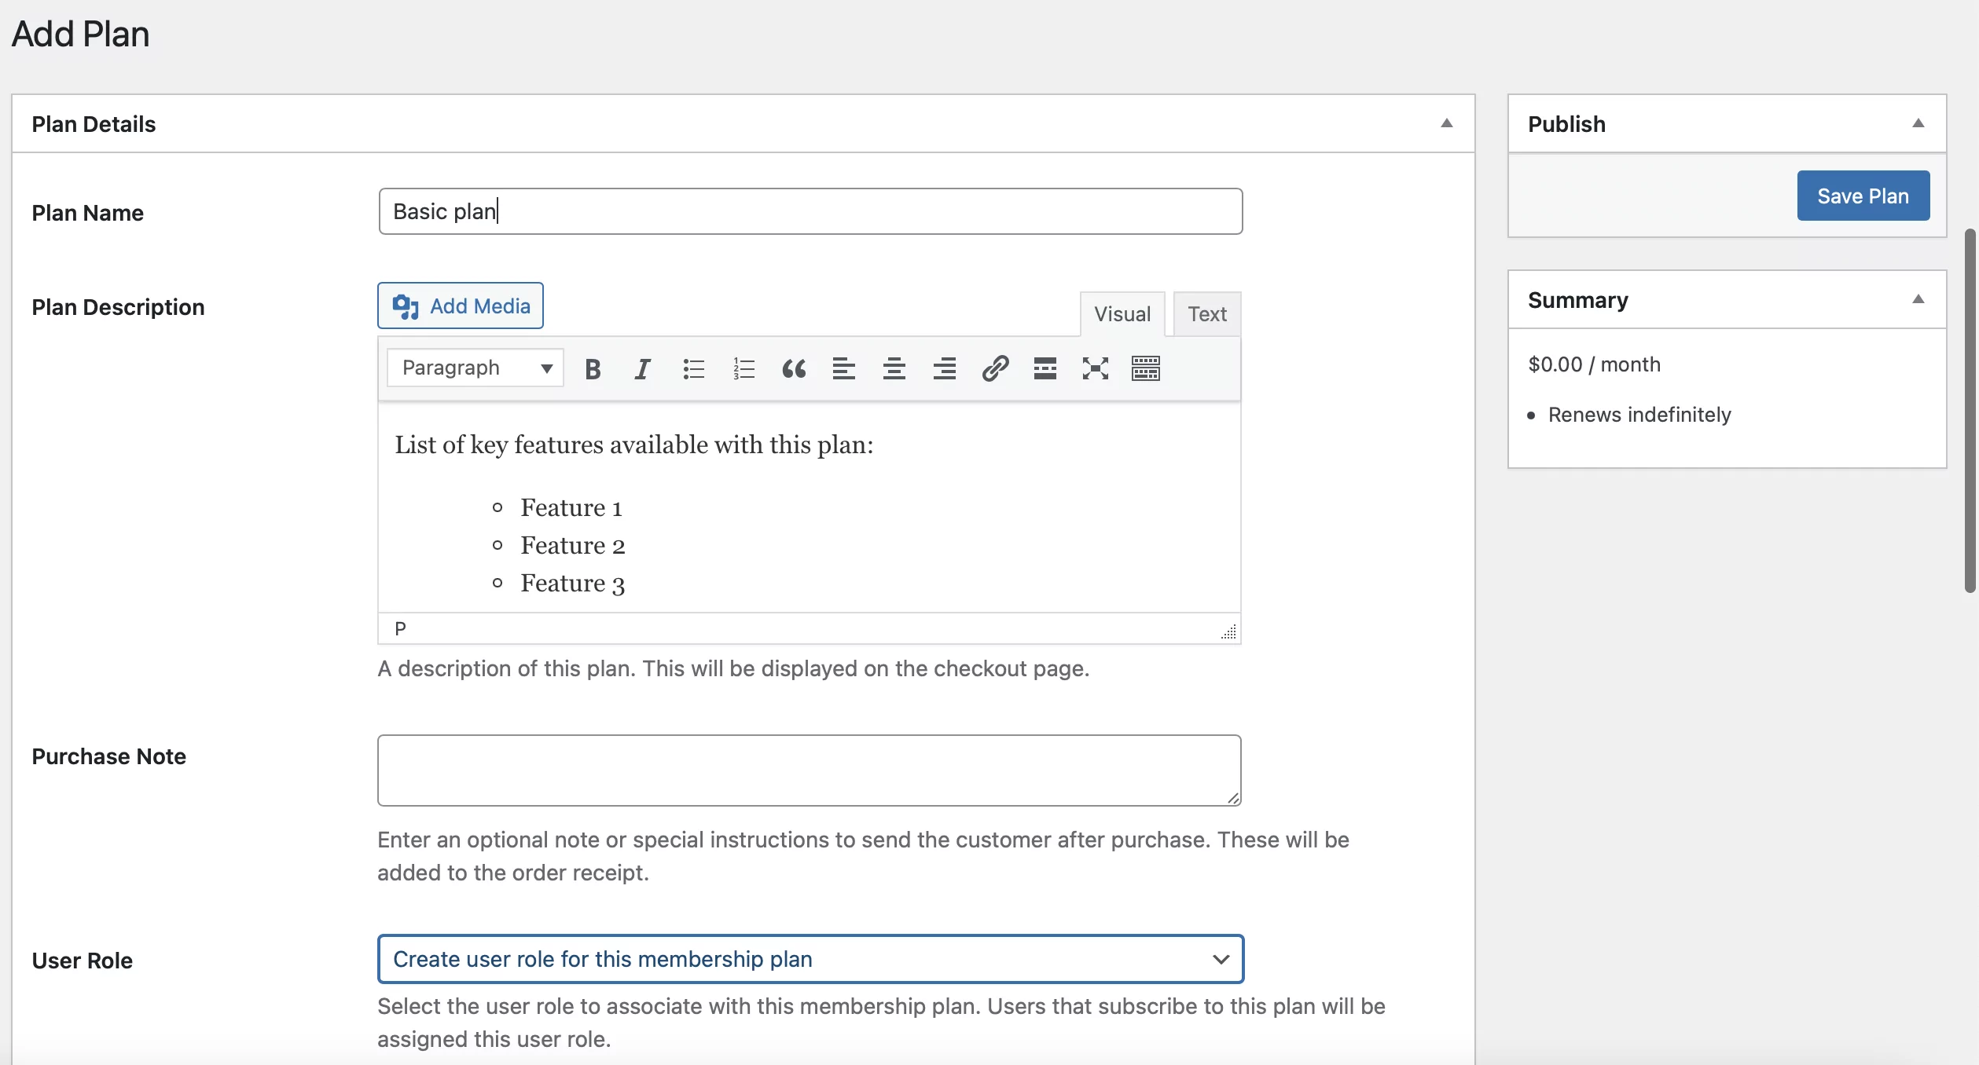Screen dimensions: 1979x1065
Task: Open the User Role dropdown
Action: [810, 959]
